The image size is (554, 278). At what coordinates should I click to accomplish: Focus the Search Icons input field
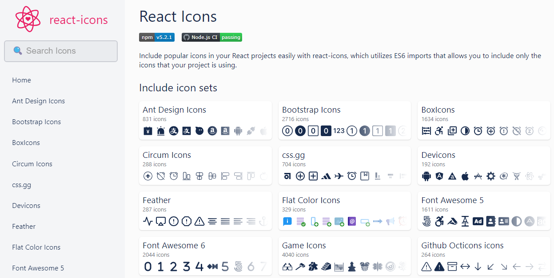click(61, 51)
